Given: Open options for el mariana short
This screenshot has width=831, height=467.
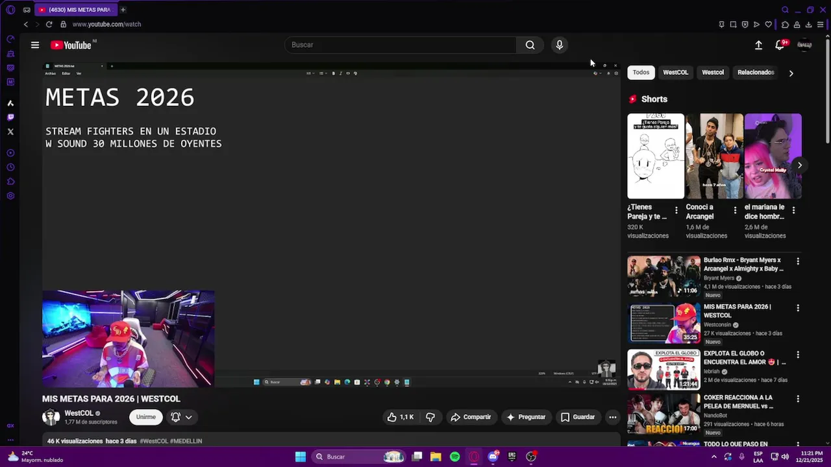Looking at the screenshot, I should (x=793, y=210).
